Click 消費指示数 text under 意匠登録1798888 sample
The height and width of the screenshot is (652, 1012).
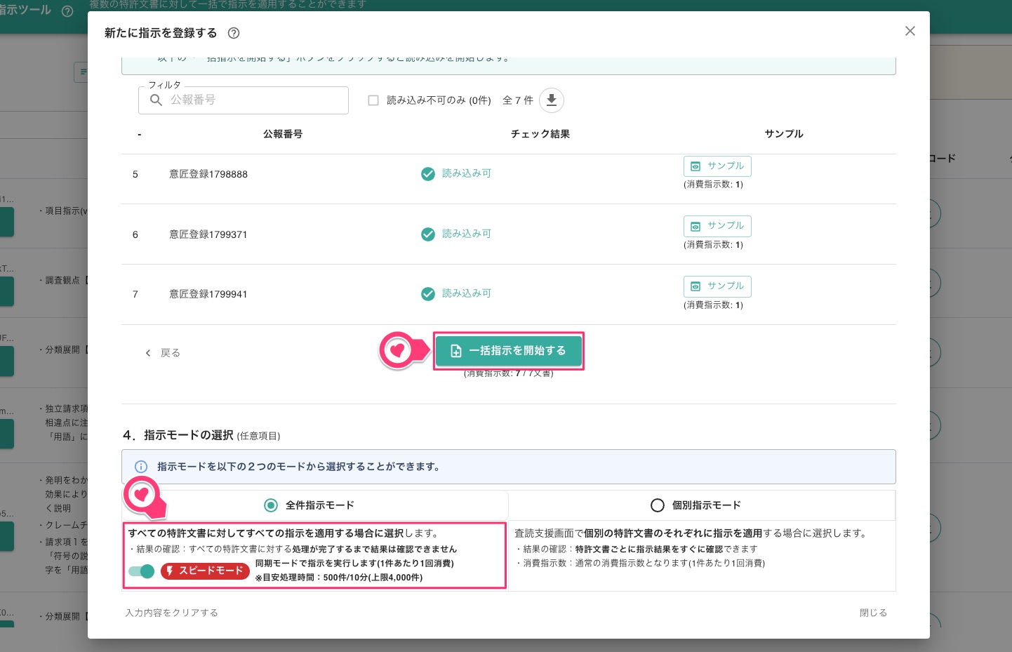[713, 185]
